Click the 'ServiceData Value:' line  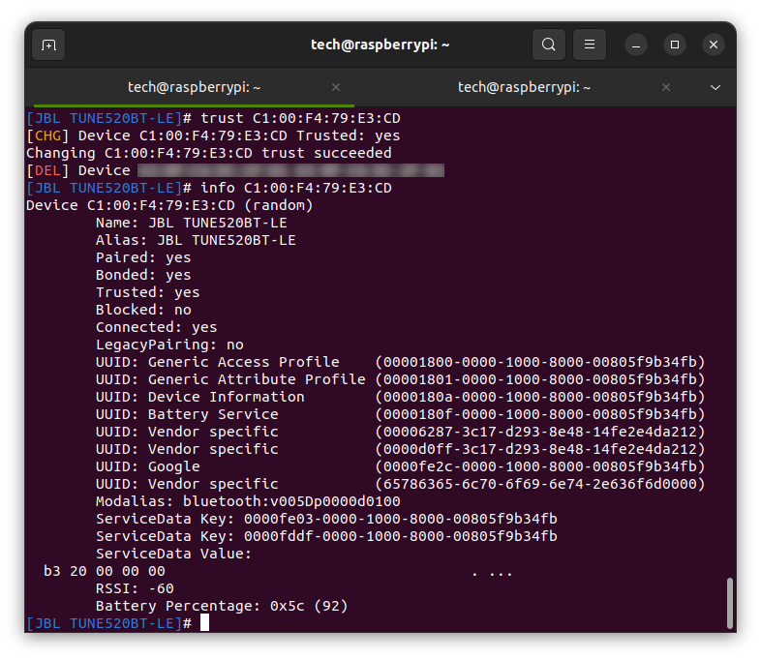point(173,555)
